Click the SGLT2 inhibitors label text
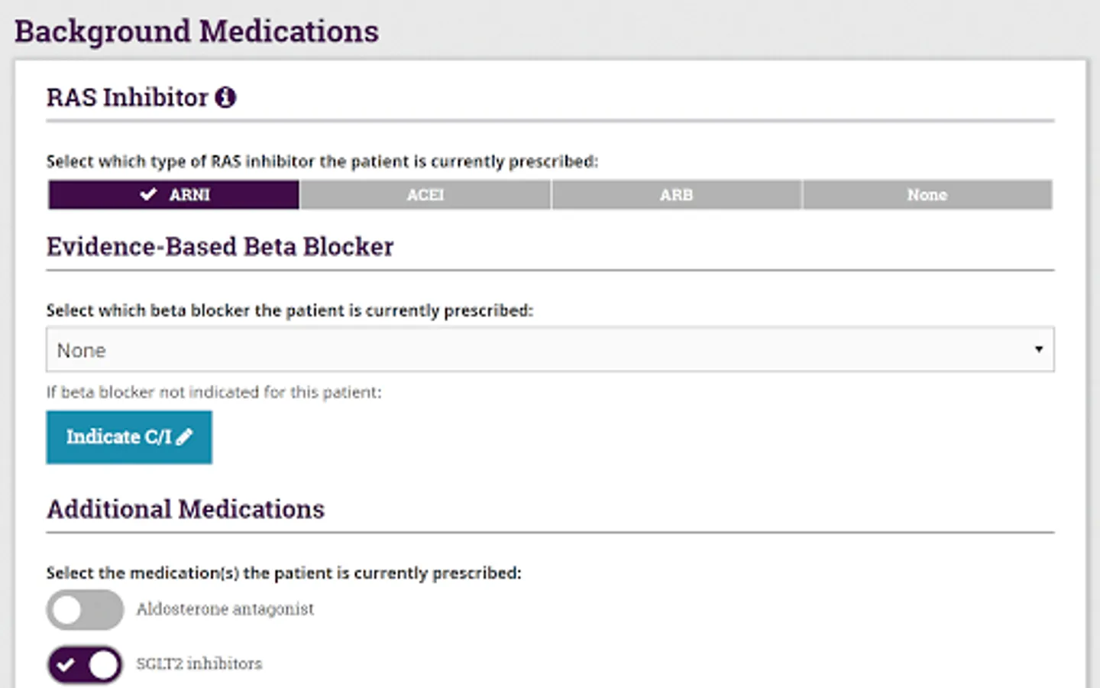The height and width of the screenshot is (688, 1100). coord(199,664)
